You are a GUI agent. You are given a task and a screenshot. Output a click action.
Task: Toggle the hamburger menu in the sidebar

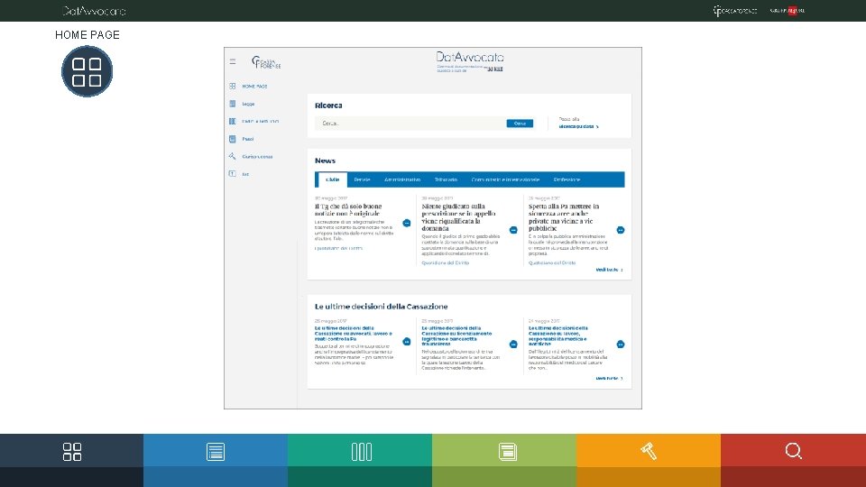tap(233, 62)
